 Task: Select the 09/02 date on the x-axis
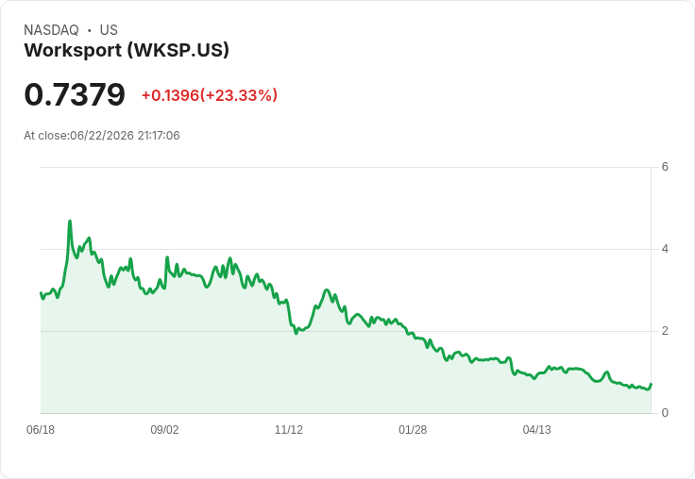coord(164,429)
